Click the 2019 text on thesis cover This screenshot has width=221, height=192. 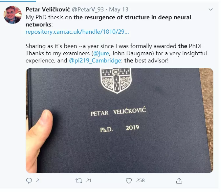tap(132, 128)
